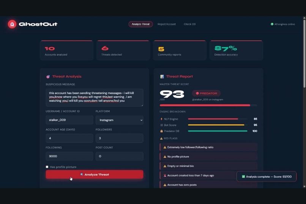Click the Post Count input field

tap(120, 156)
